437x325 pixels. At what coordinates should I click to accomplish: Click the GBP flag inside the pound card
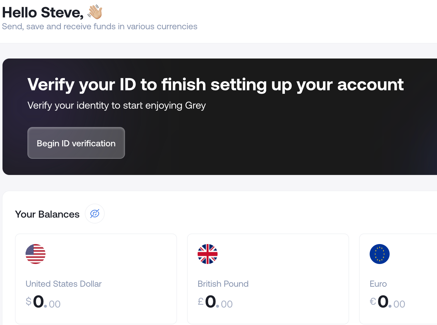(207, 254)
